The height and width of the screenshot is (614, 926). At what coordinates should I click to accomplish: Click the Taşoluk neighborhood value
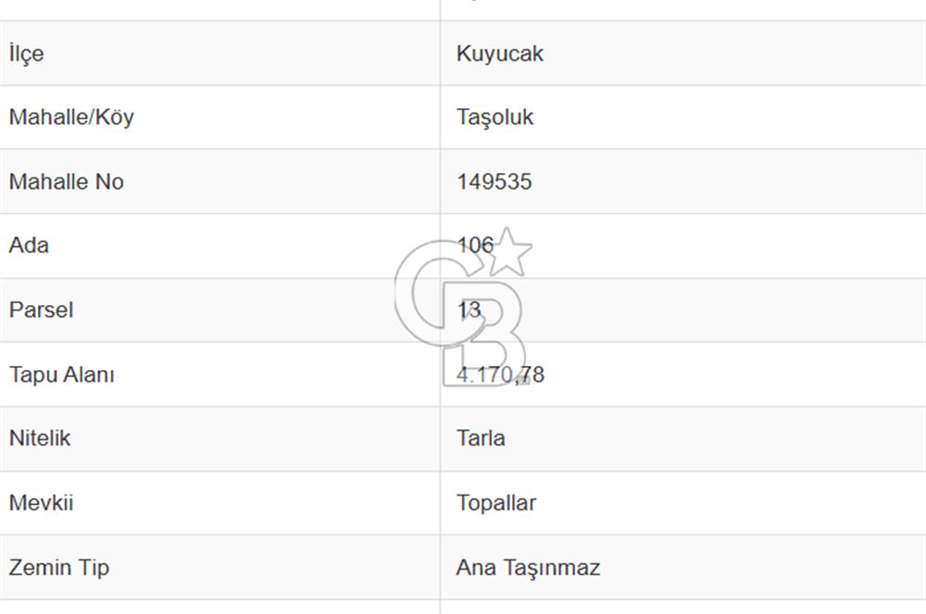coord(494,117)
